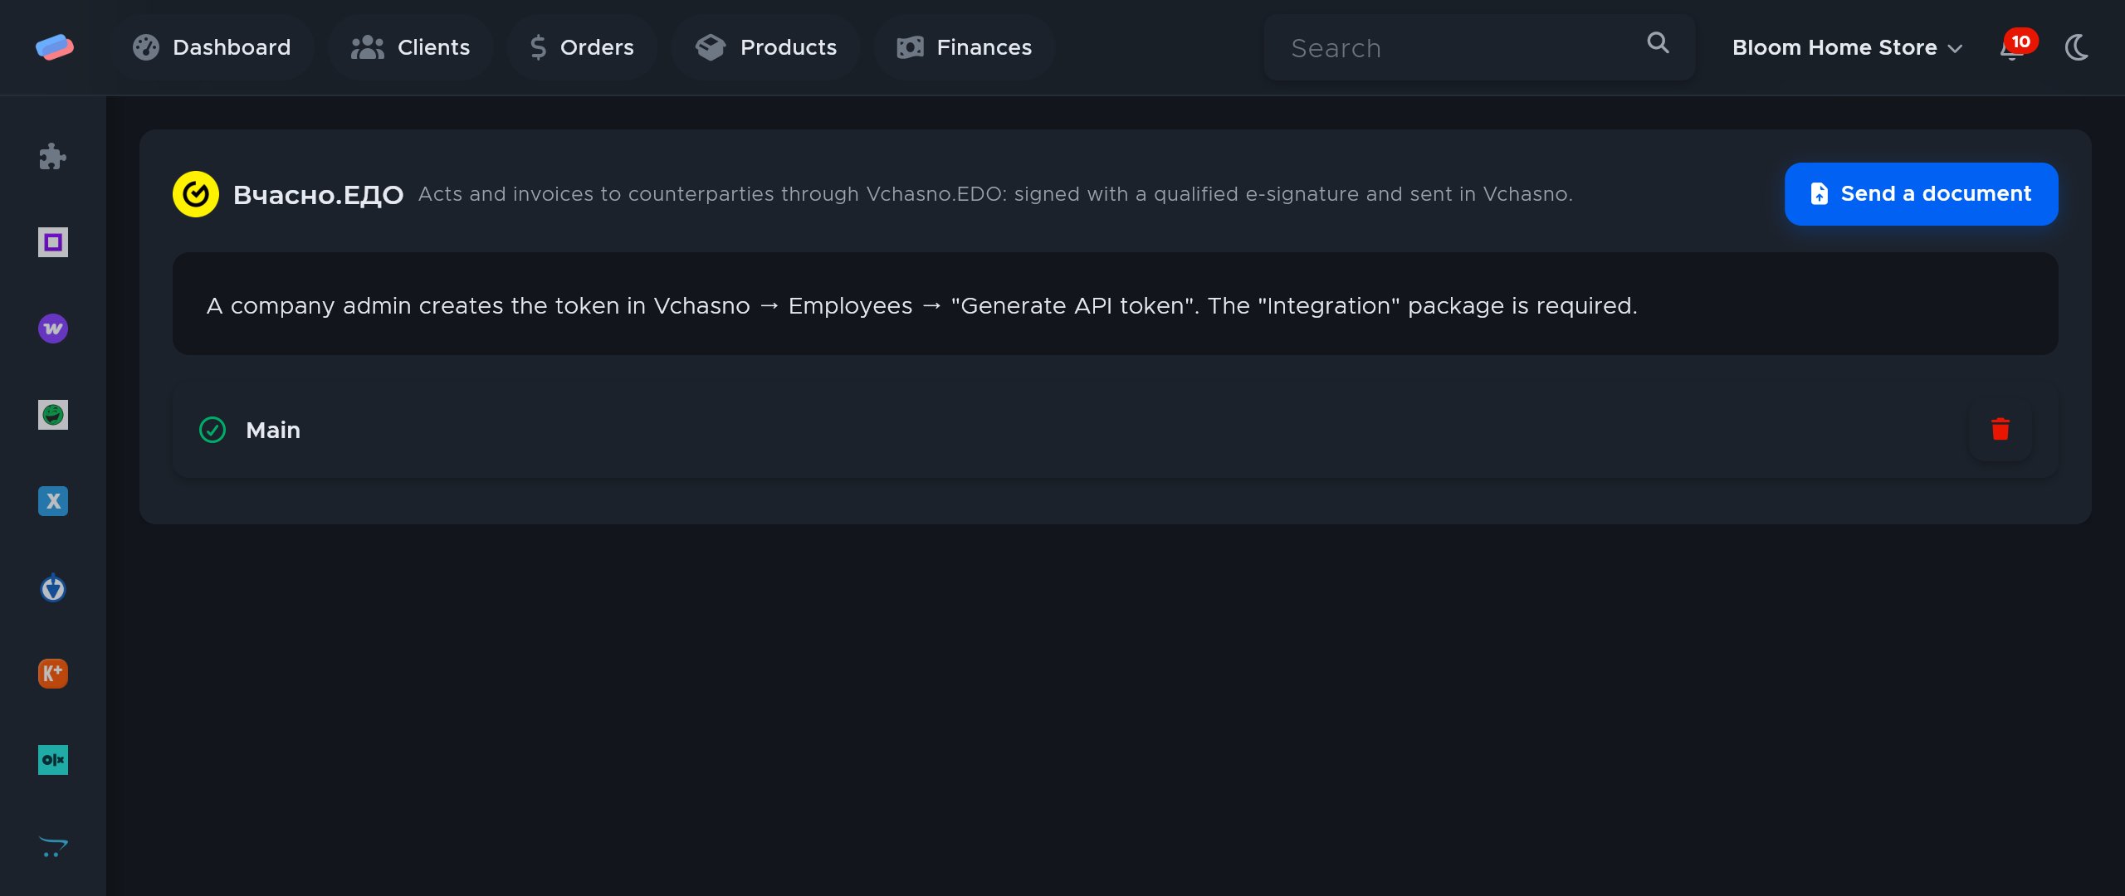Go to the Dashboard menu
2125x896 pixels.
[x=212, y=47]
